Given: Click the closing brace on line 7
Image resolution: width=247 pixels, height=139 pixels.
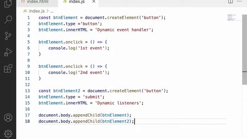Looking at the screenshot, I should [40, 54].
